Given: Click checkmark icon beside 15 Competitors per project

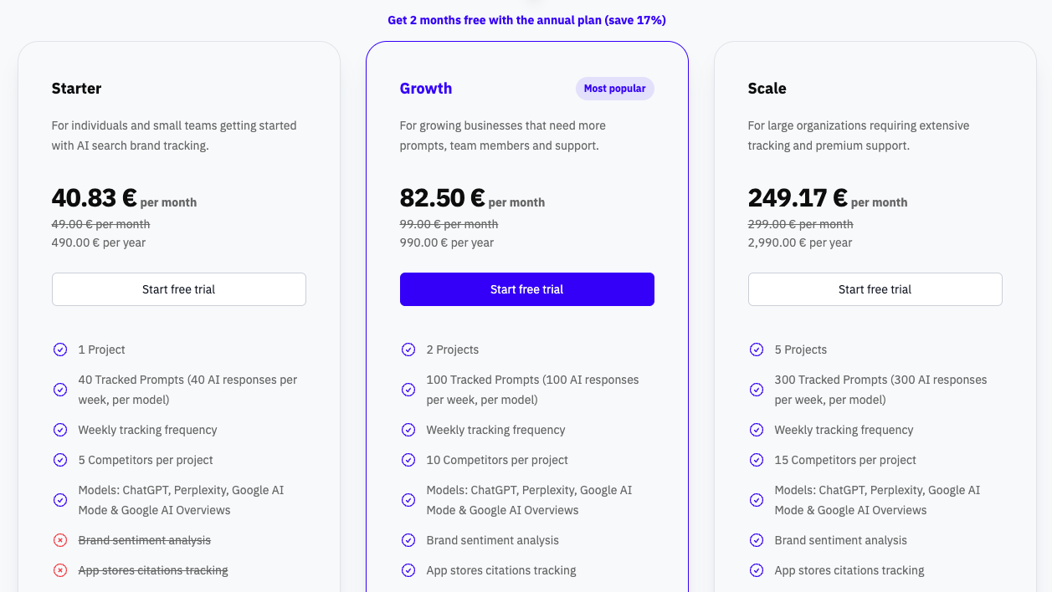Looking at the screenshot, I should click(x=757, y=460).
